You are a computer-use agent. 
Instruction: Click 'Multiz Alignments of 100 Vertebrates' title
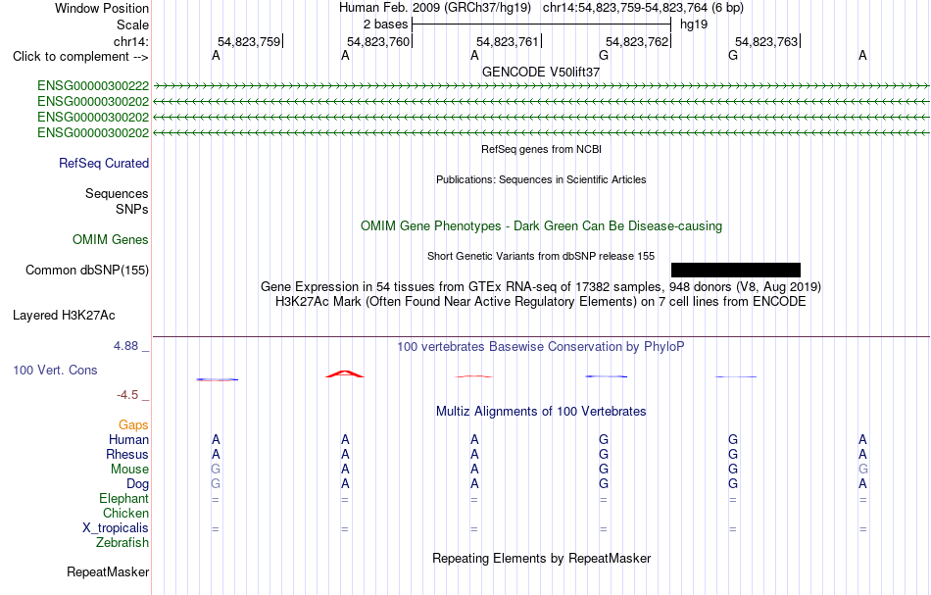click(541, 412)
